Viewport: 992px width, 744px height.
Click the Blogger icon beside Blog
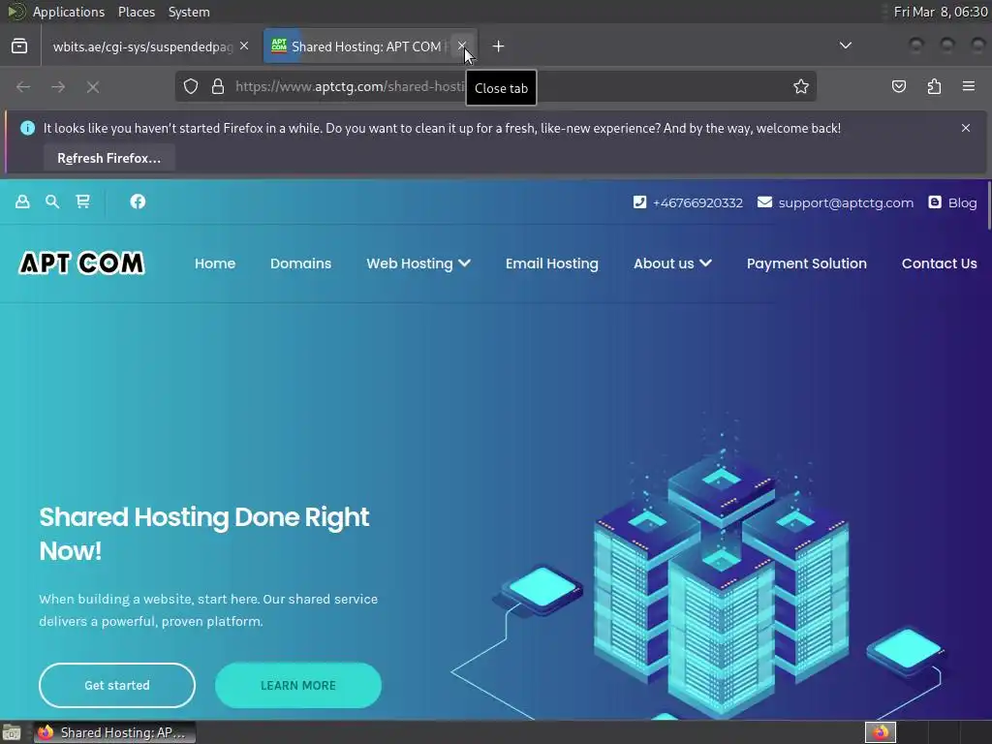(935, 201)
